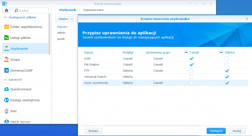Click the Universal Search application name
The image size is (252, 136).
95,77
